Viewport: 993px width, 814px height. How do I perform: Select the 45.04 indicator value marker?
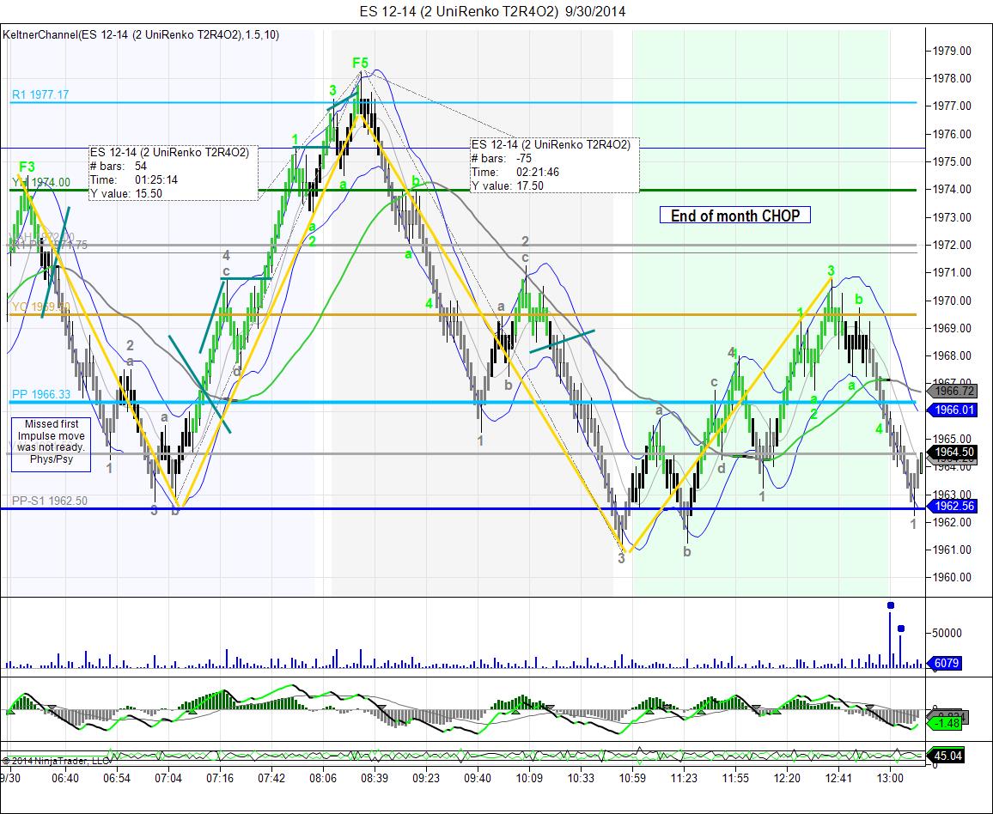pos(946,756)
